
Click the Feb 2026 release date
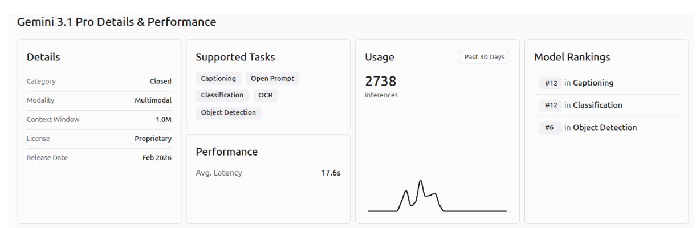[157, 157]
